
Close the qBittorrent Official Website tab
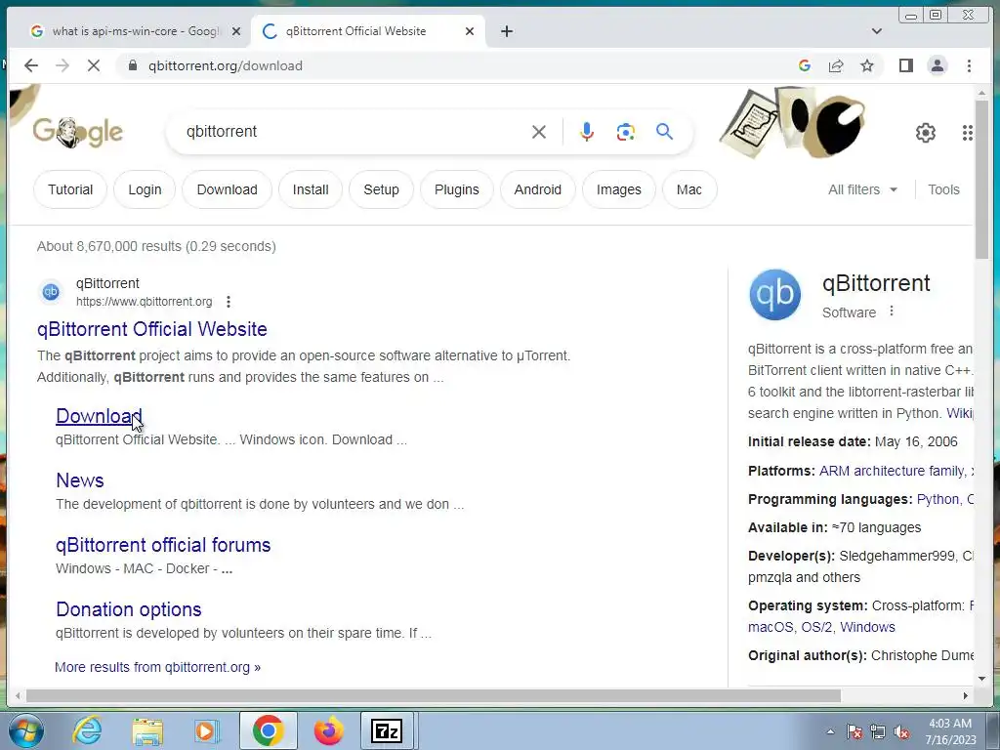click(x=470, y=31)
